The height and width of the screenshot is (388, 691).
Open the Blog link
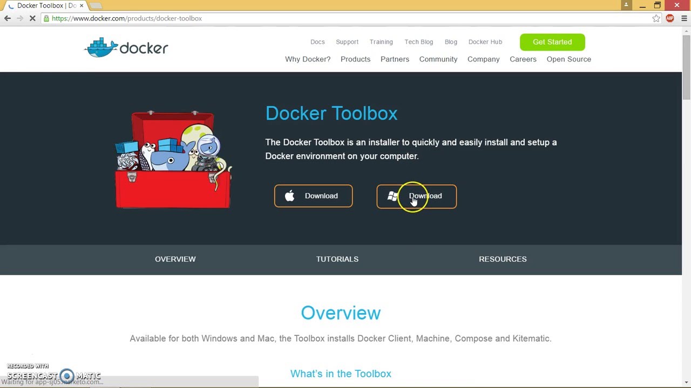coord(451,42)
